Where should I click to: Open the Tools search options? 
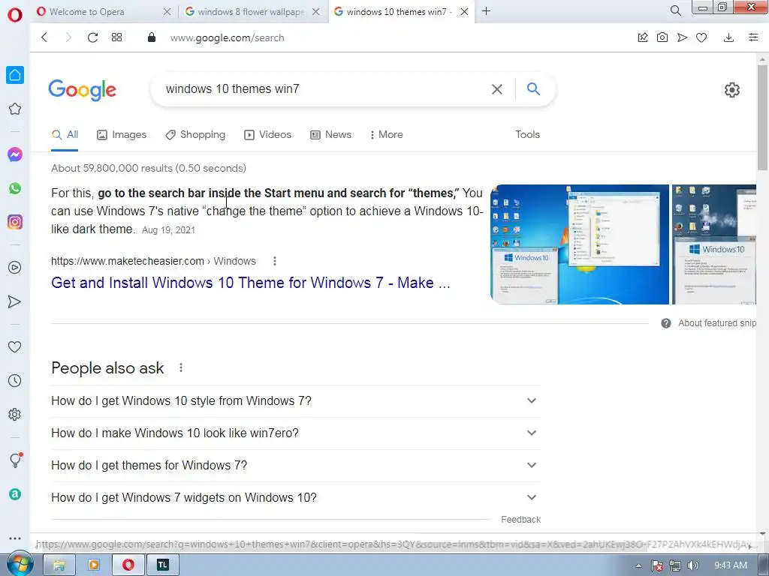527,135
